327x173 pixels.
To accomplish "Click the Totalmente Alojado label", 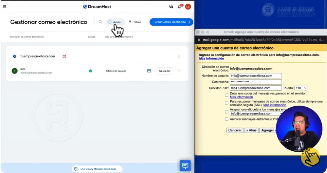I will point(116,71).
